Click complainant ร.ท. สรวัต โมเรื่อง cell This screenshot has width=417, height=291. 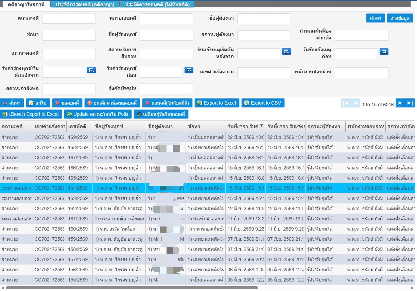click(x=119, y=229)
